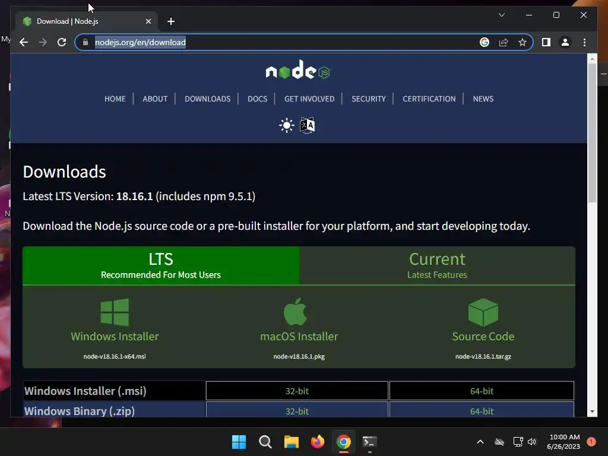Open the DOWNLOADS nav item
Viewport: 608px width, 456px height.
207,99
